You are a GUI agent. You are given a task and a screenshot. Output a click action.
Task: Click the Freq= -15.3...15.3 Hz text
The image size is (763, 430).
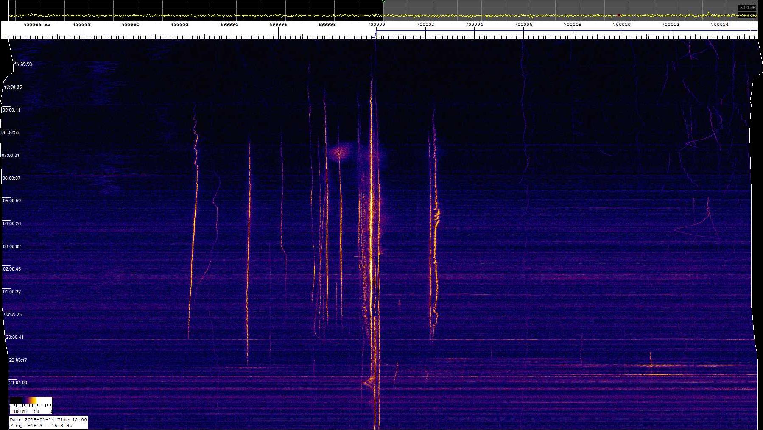pos(41,425)
